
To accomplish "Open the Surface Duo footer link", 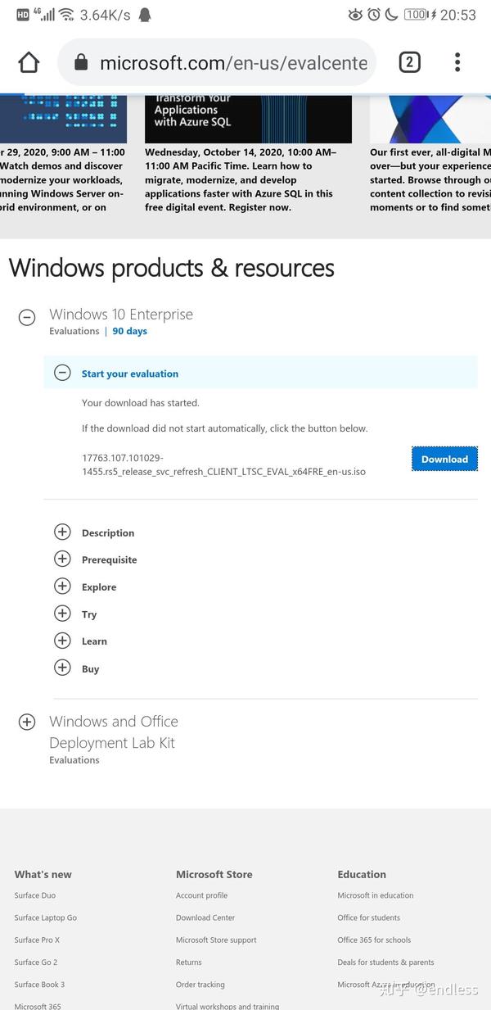I will (x=35, y=895).
